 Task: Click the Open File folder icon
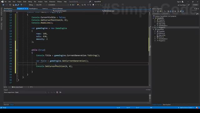13,5
